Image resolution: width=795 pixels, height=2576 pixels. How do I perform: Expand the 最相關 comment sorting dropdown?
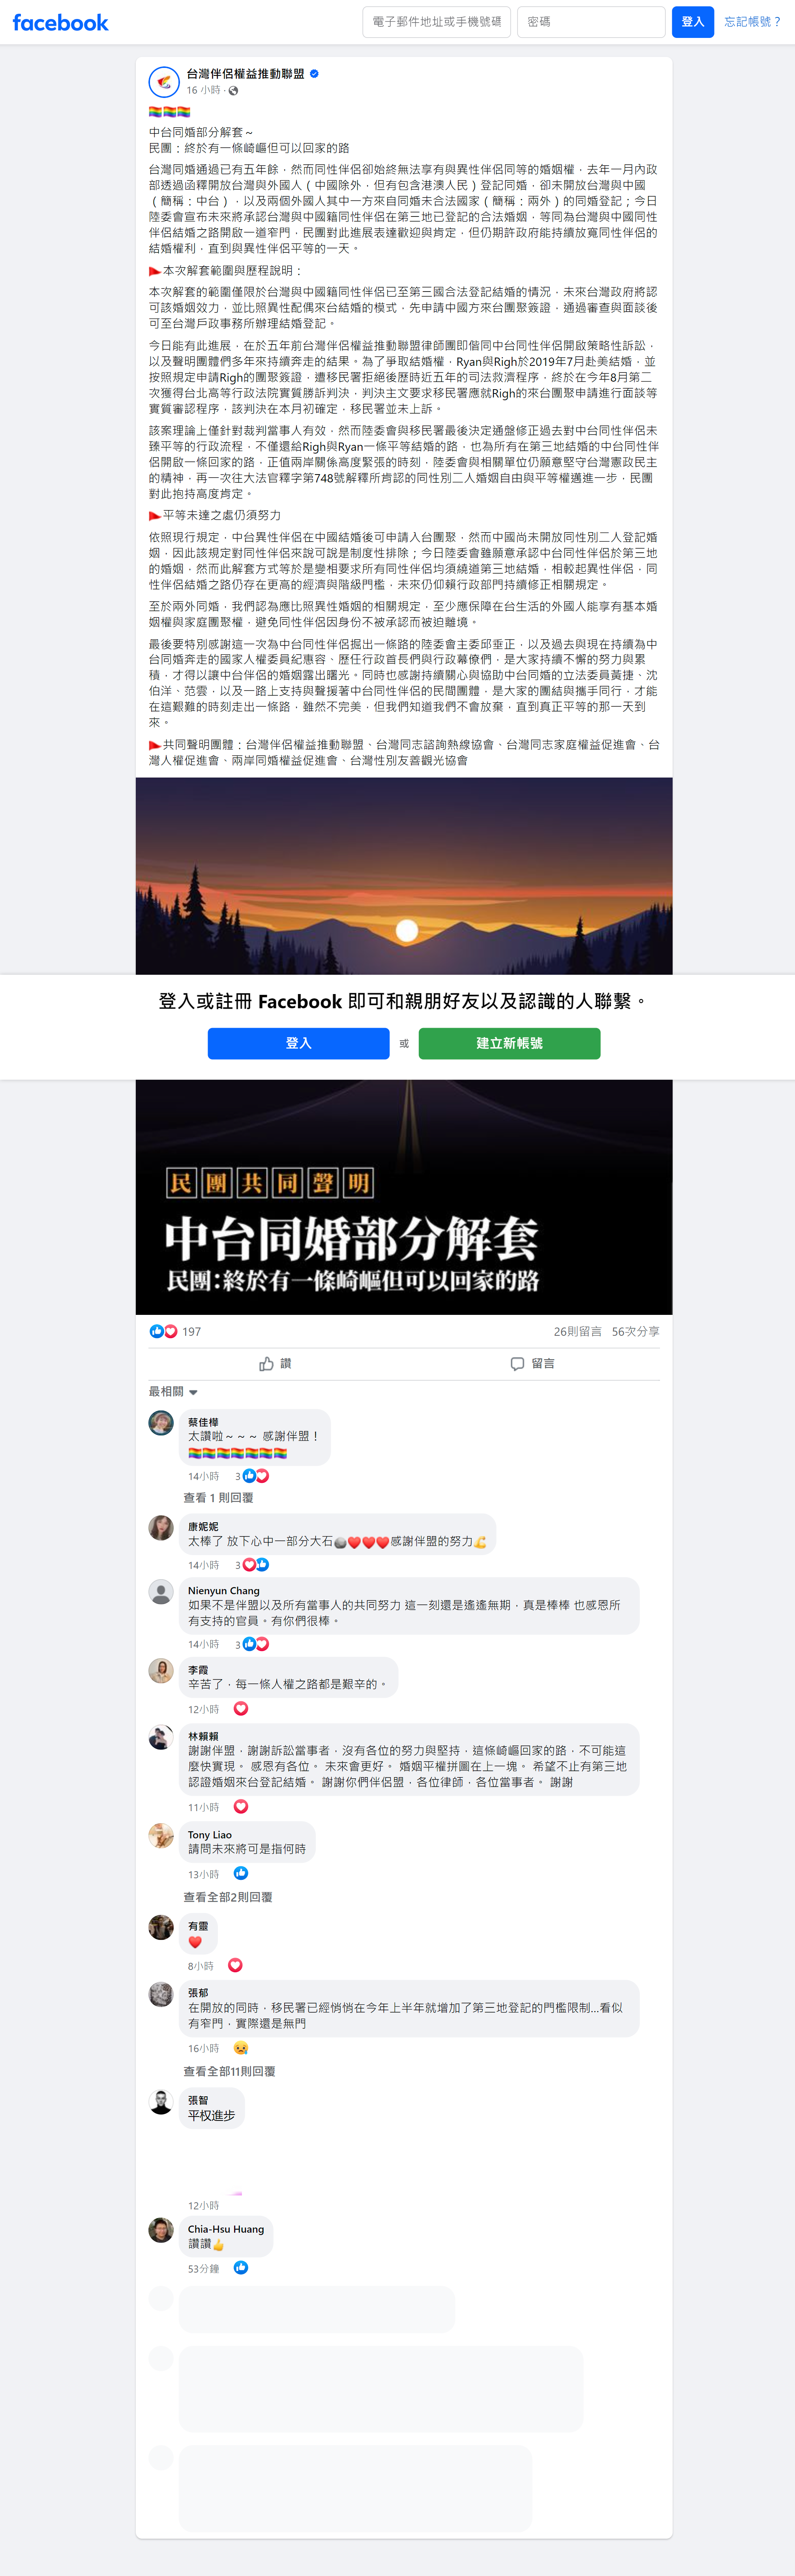(x=174, y=1392)
